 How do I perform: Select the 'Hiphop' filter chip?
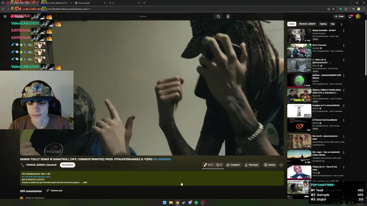pyautogui.click(x=323, y=24)
